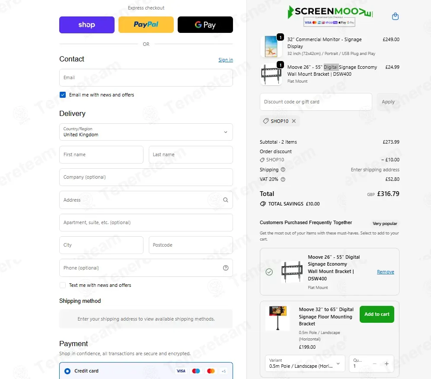Decrease quantity with the minus icon
Image resolution: width=431 pixels, height=379 pixels.
click(374, 363)
